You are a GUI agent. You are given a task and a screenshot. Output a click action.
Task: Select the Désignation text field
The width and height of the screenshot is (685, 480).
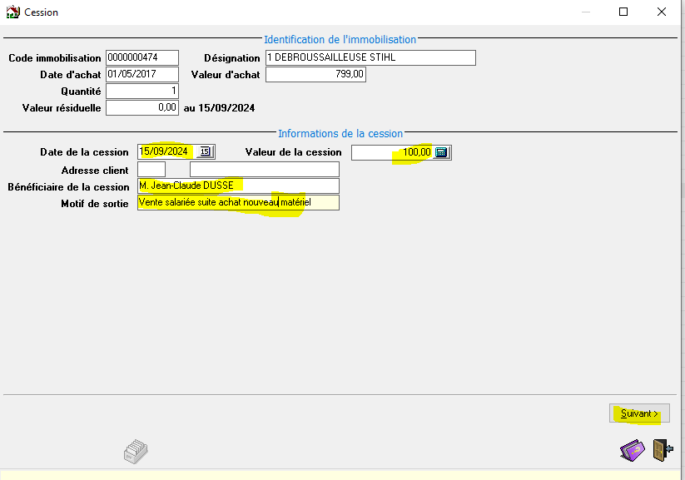tap(370, 57)
